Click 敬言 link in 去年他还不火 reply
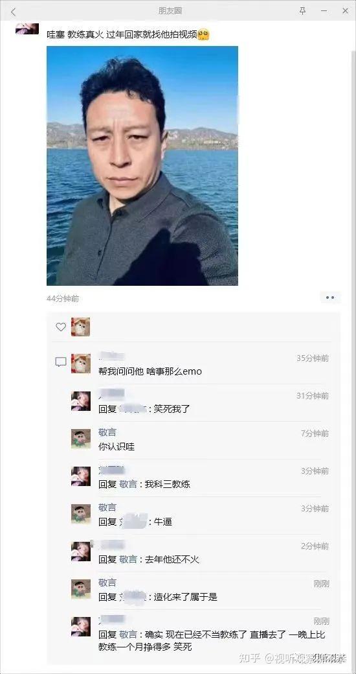The width and height of the screenshot is (356, 674). tap(128, 560)
